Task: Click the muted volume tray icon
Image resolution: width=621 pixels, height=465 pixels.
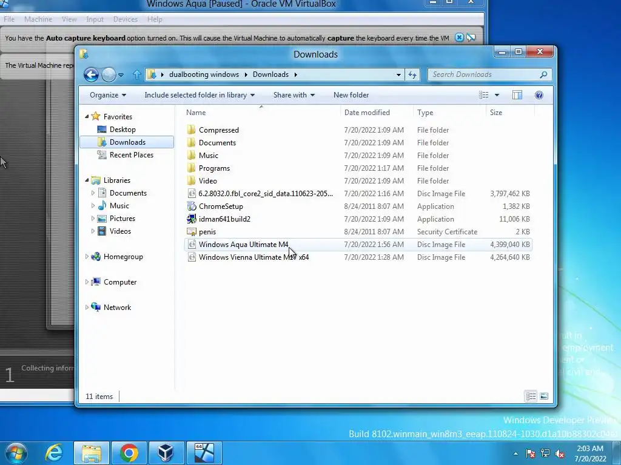Action: (560, 453)
